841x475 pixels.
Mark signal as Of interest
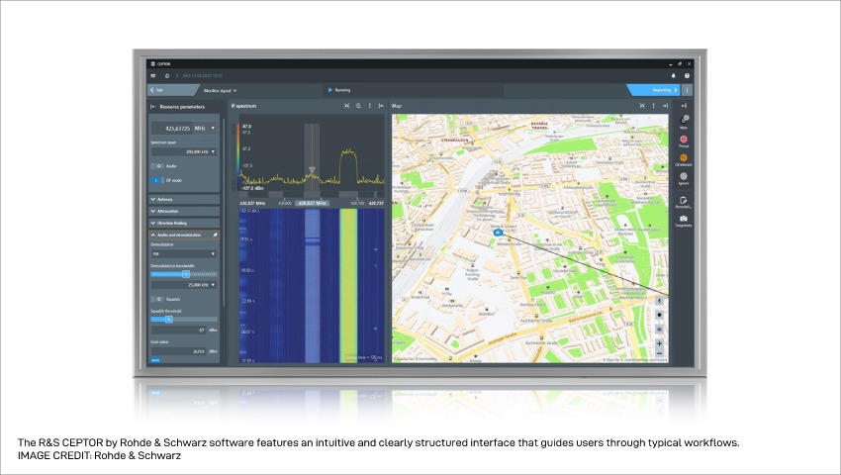[x=684, y=160]
